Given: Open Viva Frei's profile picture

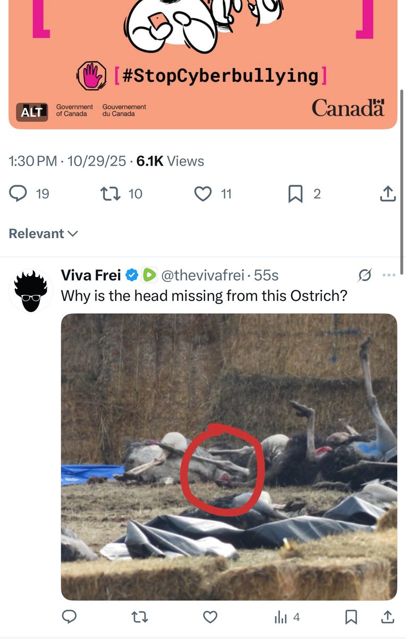Looking at the screenshot, I should (x=31, y=291).
